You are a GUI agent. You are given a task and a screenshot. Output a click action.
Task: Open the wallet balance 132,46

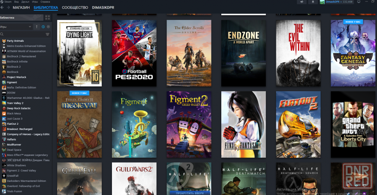click(x=348, y=2)
